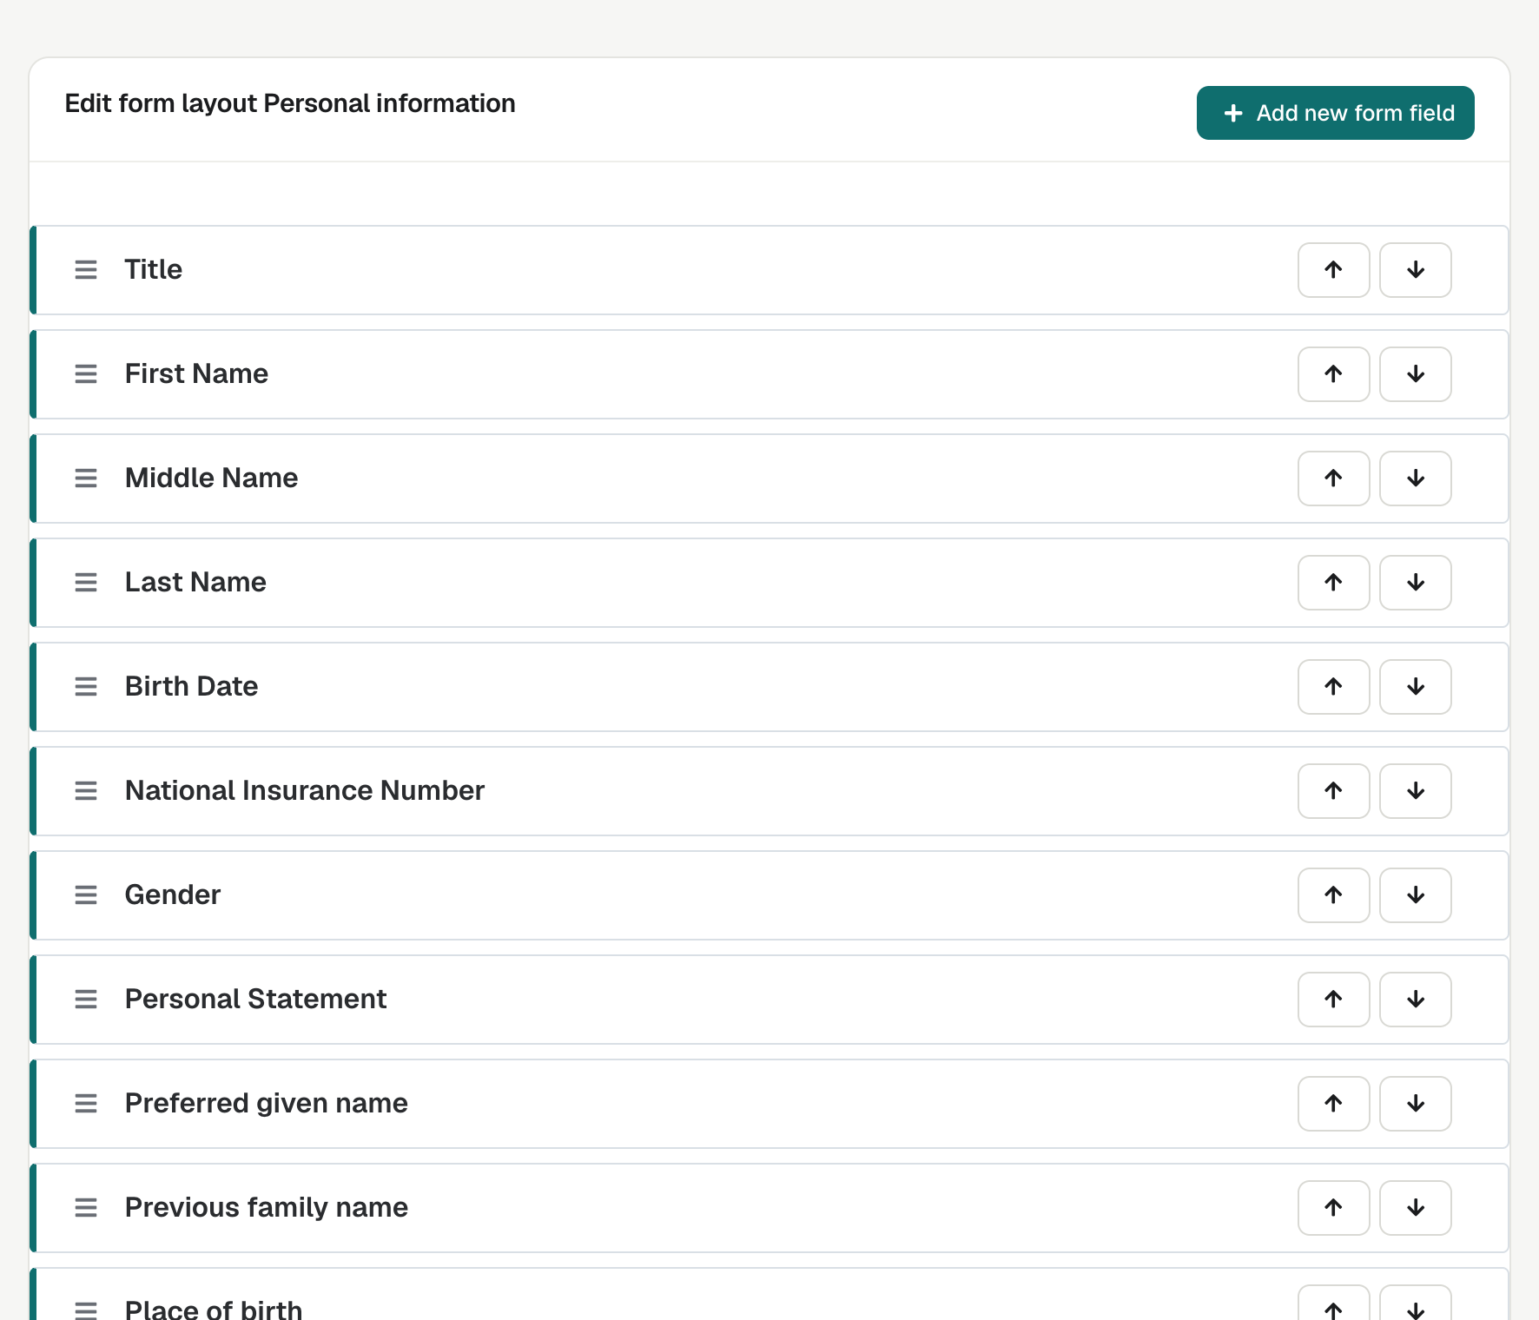Move Last Name field up

click(1333, 583)
